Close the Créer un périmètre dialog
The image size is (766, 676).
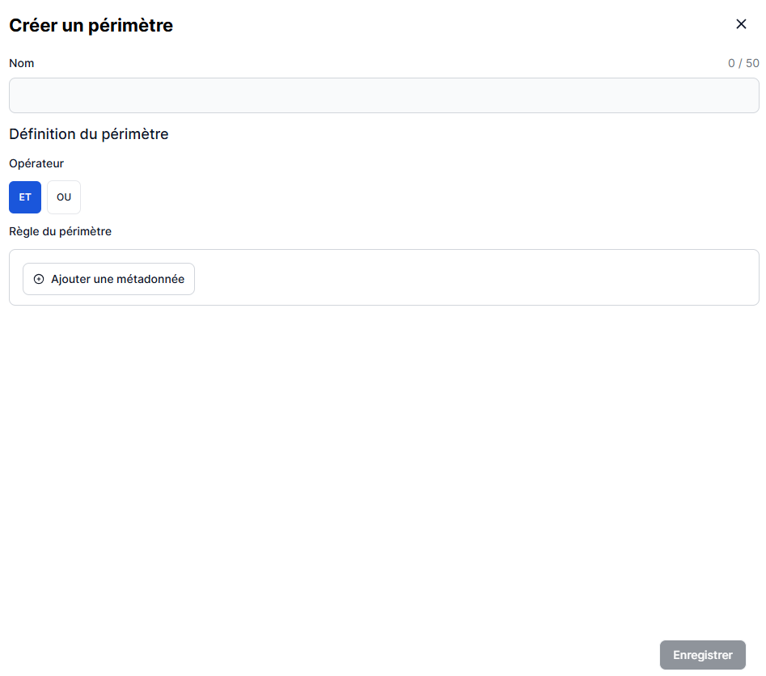point(741,24)
